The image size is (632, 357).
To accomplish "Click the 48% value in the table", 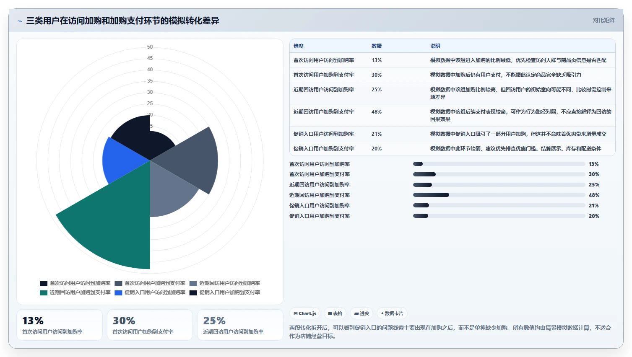I will coord(377,112).
